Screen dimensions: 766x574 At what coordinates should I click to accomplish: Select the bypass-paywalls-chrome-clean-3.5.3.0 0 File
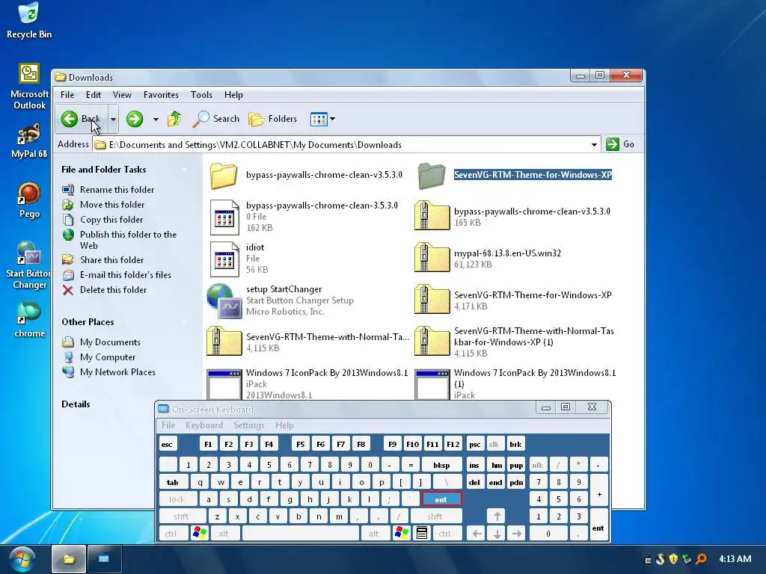[x=224, y=217]
